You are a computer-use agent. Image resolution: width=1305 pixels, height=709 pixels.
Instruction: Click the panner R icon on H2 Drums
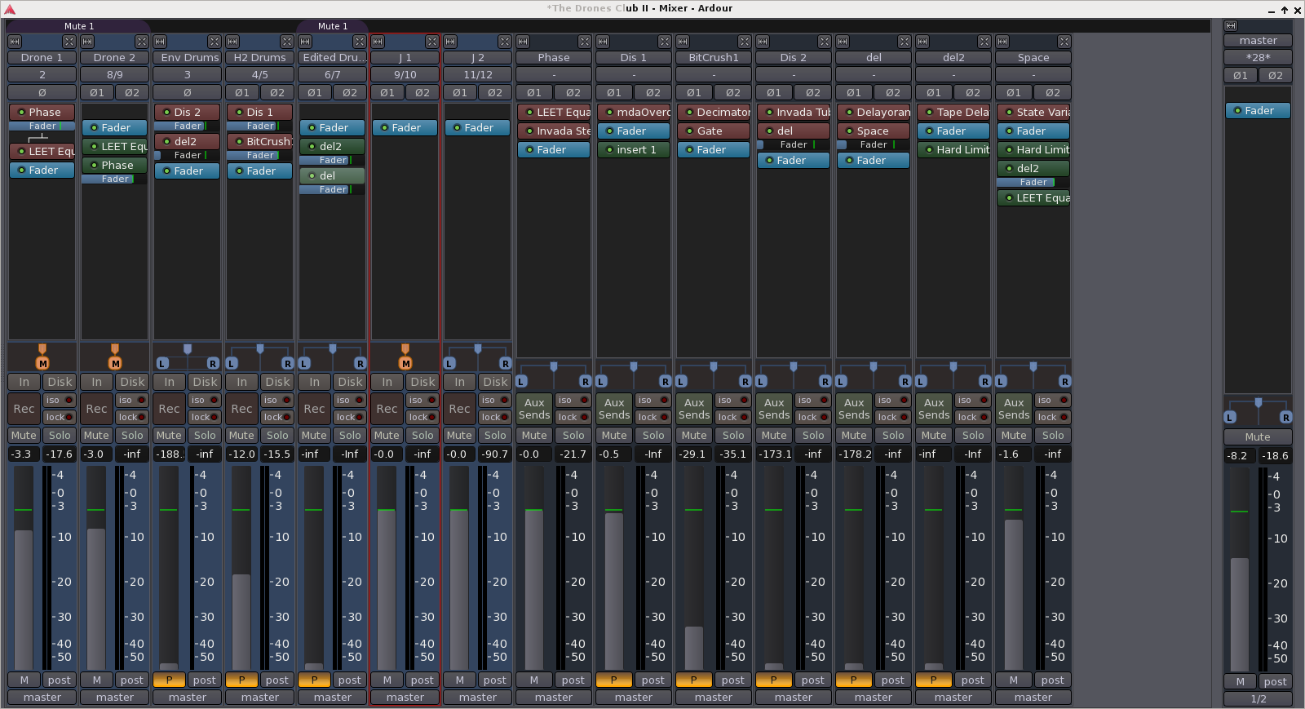tap(287, 364)
